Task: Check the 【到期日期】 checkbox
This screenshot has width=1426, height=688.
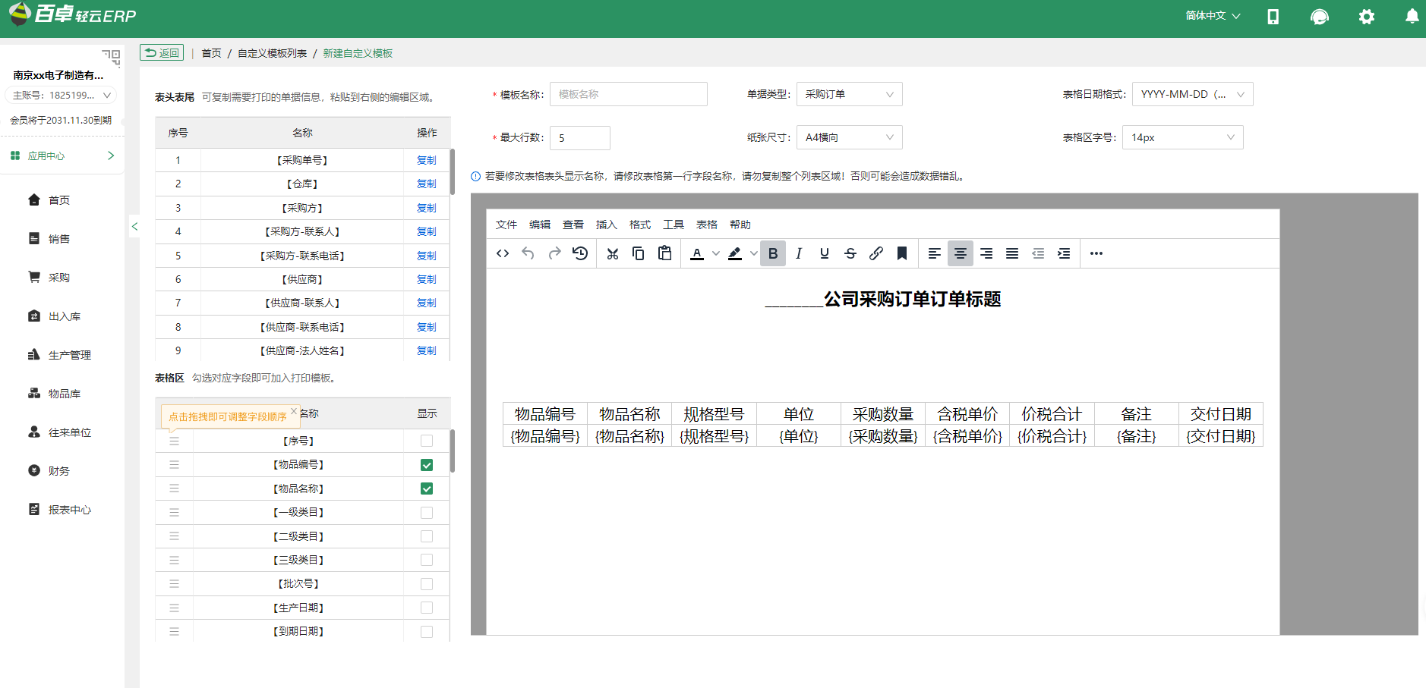Action: pos(427,632)
